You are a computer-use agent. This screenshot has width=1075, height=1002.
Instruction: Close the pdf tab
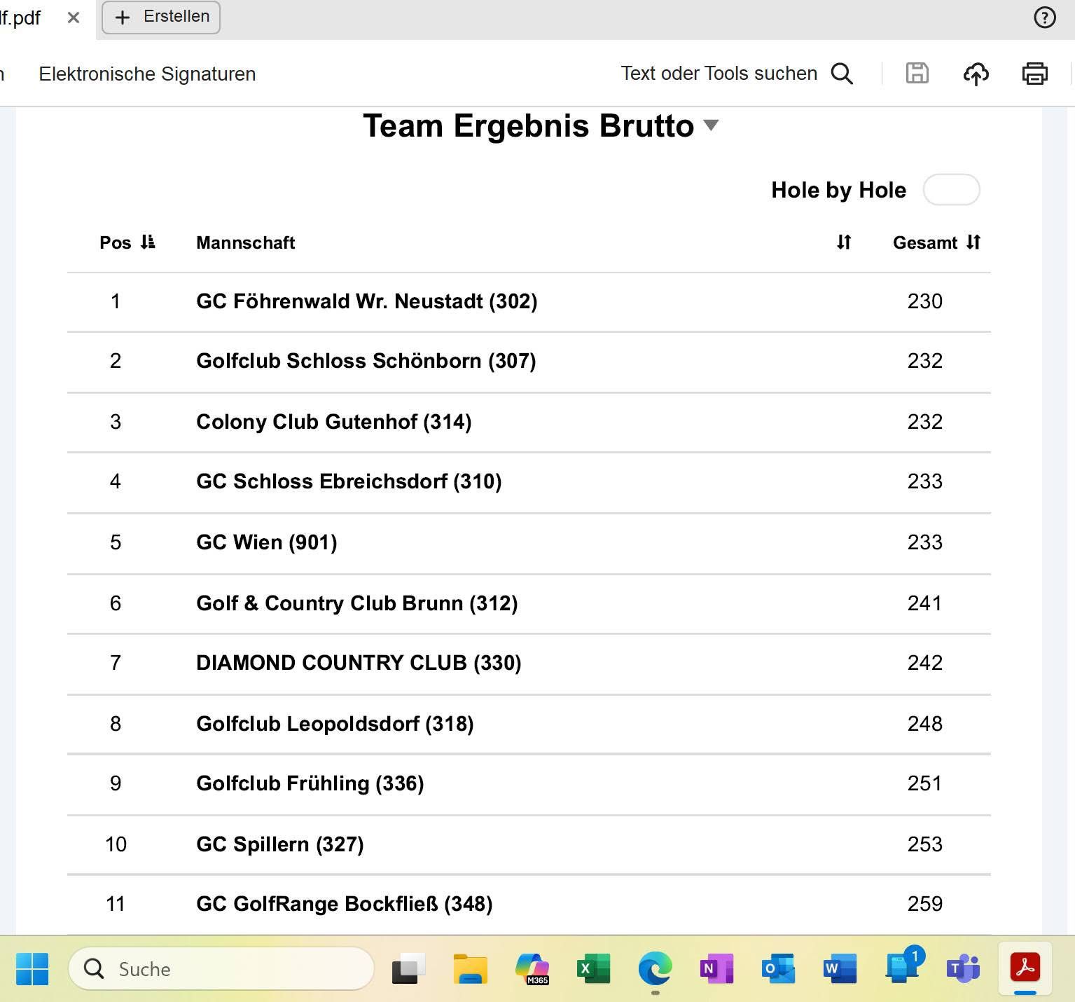tap(74, 18)
